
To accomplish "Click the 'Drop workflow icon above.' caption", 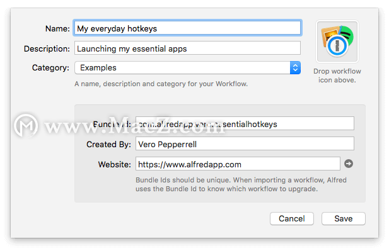I will coord(337,75).
